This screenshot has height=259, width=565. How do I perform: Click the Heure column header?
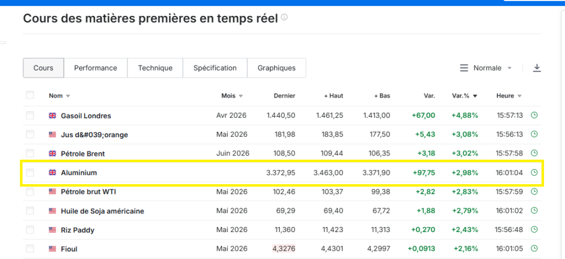pyautogui.click(x=505, y=96)
